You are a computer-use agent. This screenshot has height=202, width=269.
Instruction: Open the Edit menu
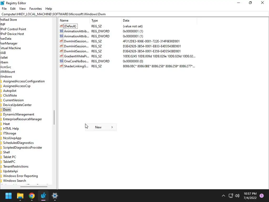coord(13,9)
